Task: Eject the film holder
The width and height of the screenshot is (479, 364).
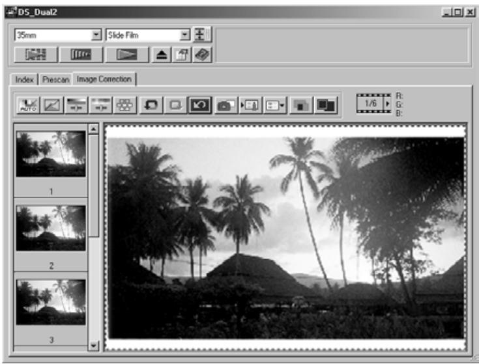Action: pyautogui.click(x=162, y=55)
